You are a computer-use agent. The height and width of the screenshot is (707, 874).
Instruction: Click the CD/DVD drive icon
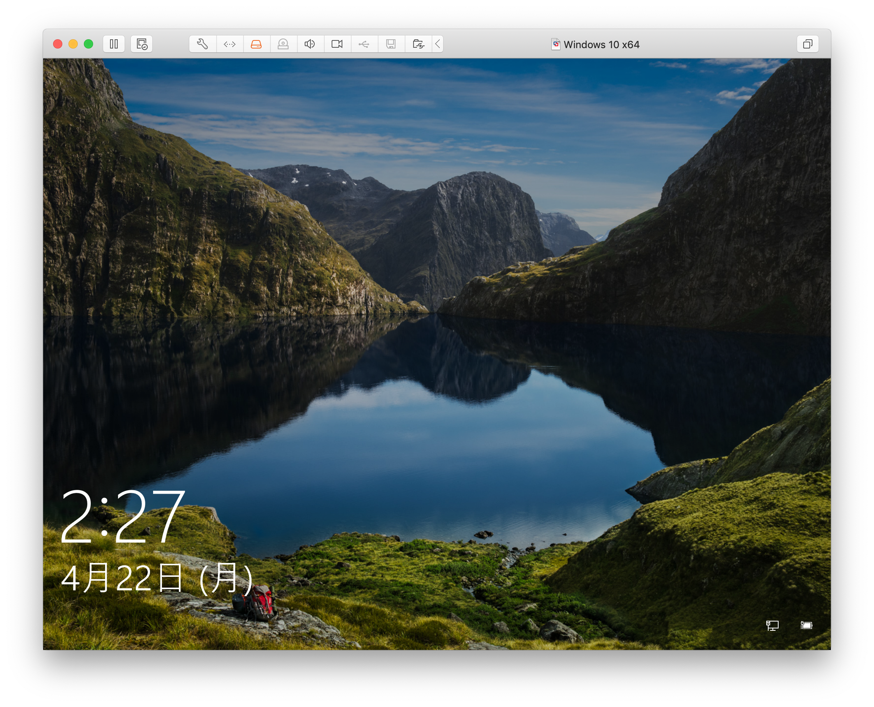[x=283, y=44]
